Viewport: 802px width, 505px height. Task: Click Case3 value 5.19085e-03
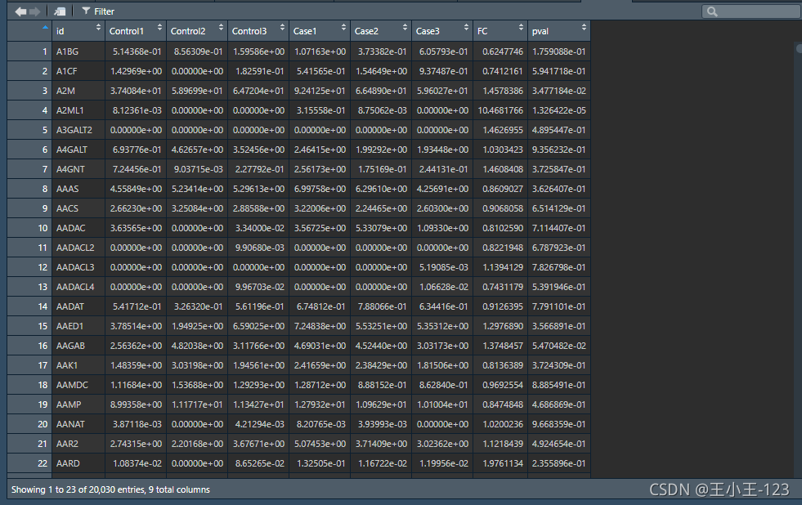pos(444,267)
